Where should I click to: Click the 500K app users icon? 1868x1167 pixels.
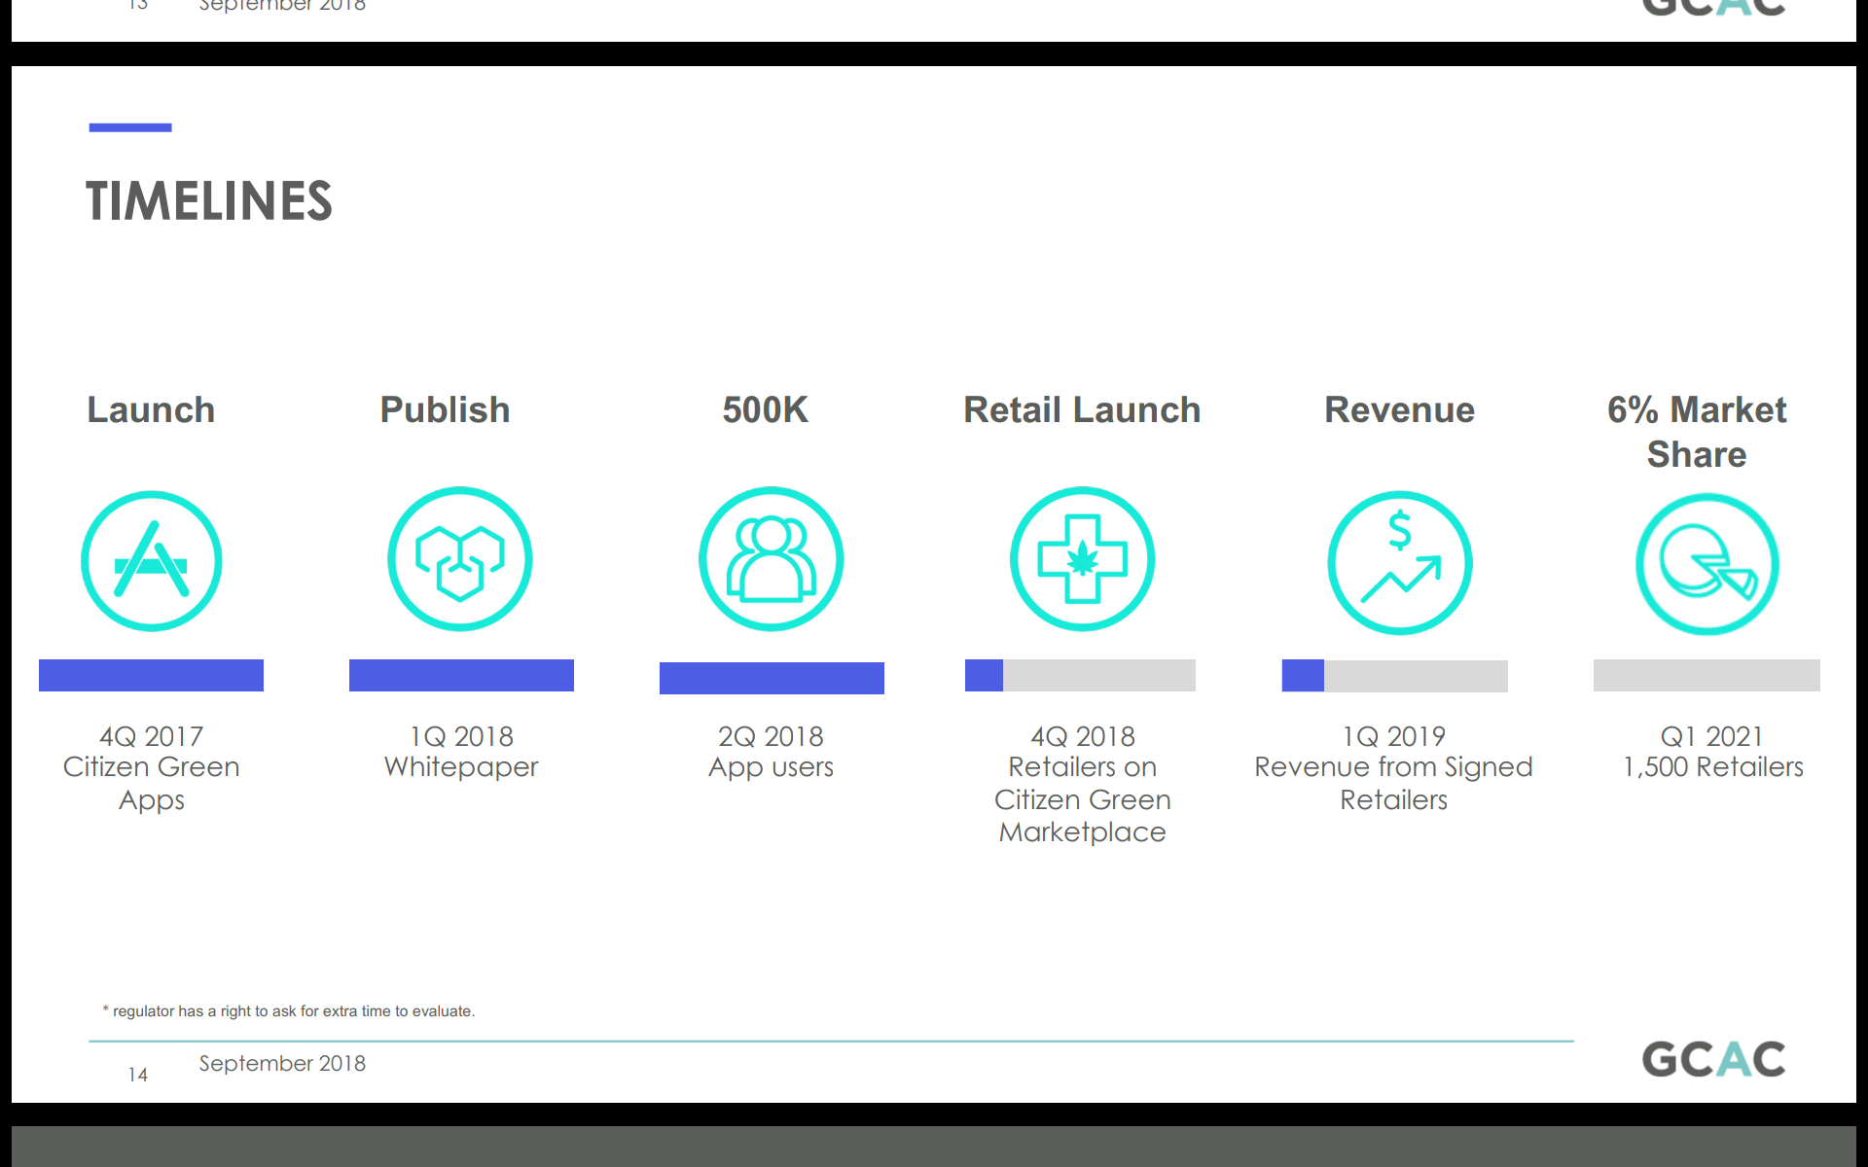click(772, 559)
